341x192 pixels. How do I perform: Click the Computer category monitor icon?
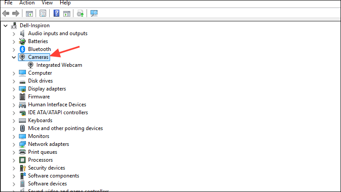(22, 73)
